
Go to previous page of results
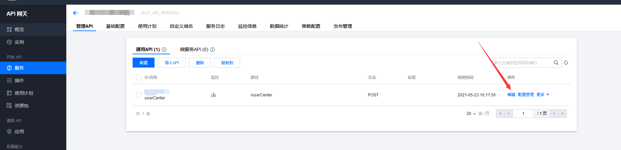coord(508,114)
